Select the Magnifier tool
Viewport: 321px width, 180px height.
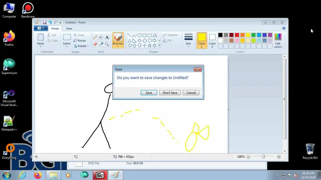(107, 44)
